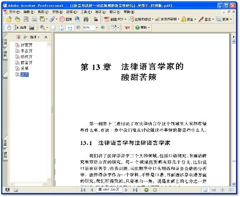
Task: Open the Edit (编辑) menu
Action: pyautogui.click(x=29, y=12)
